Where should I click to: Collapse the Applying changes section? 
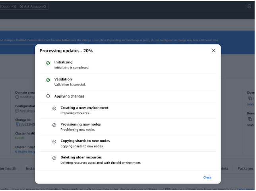pos(48,96)
